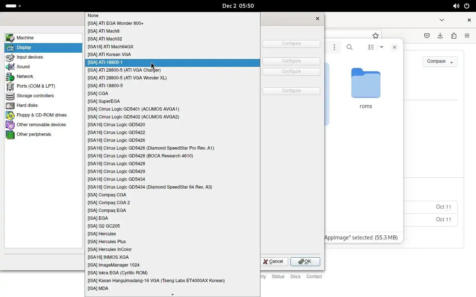Click the Other removable devices icon
The height and width of the screenshot is (297, 476).
[10, 125]
